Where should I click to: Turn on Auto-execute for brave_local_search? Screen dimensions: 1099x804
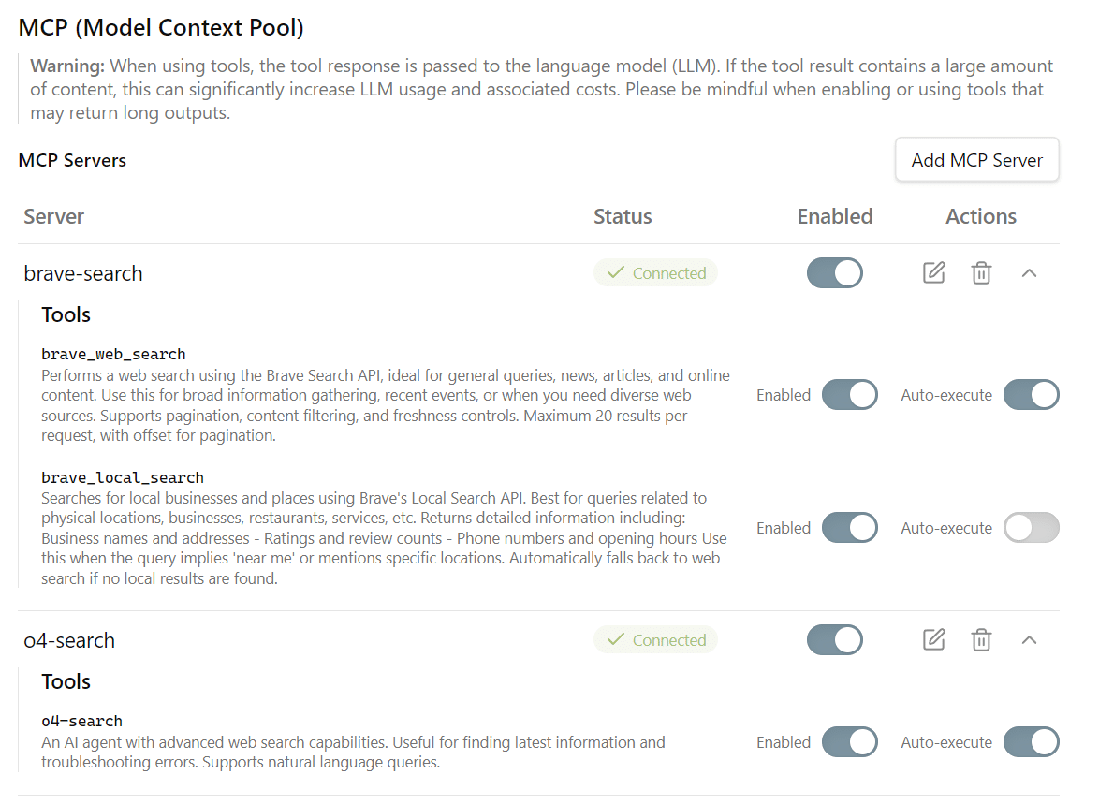pyautogui.click(x=1031, y=528)
